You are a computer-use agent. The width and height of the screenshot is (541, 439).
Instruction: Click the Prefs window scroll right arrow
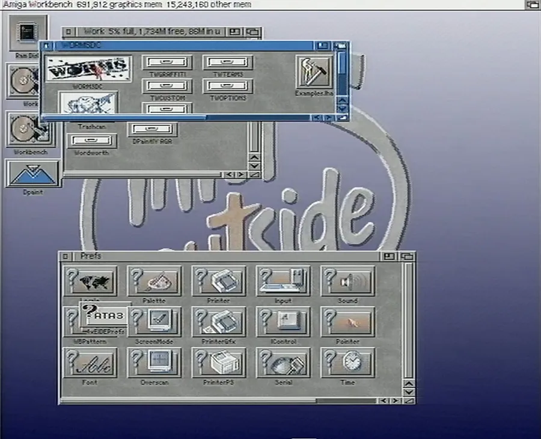coord(396,401)
